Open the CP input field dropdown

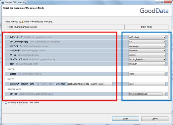[x=147, y=42]
